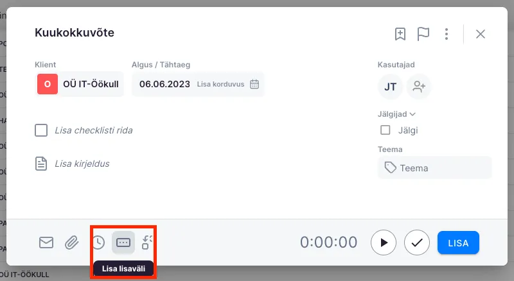Screen dimensions: 514x281
Task: Enable the Jälgi follower checkbox
Action: click(385, 130)
